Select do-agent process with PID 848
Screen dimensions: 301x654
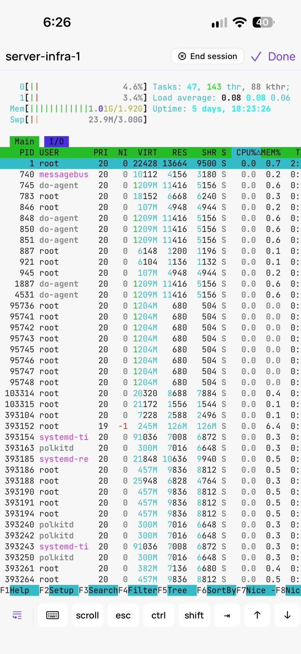pos(150,218)
